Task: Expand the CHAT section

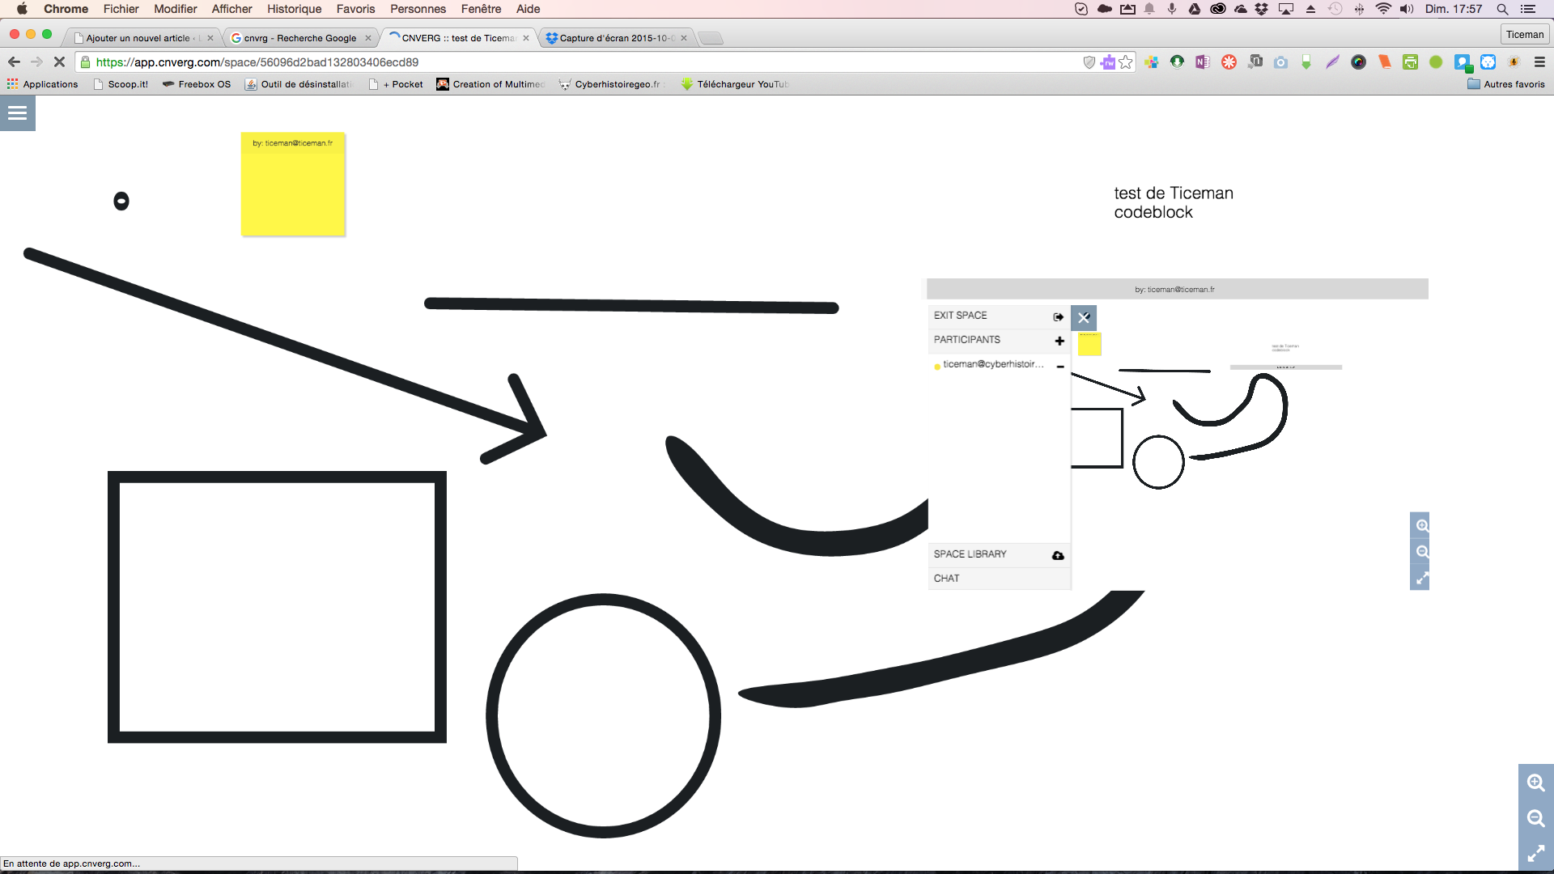Action: [947, 579]
